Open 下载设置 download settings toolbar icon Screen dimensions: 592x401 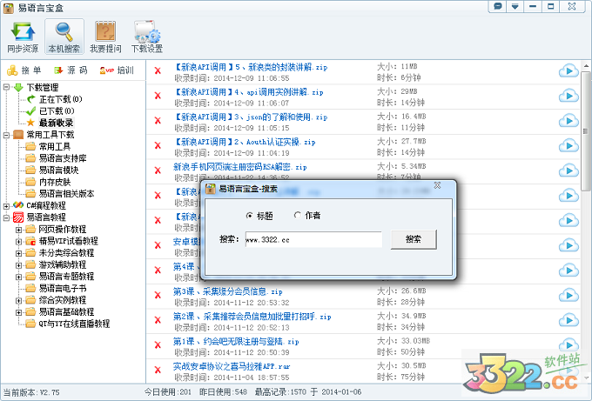147,37
